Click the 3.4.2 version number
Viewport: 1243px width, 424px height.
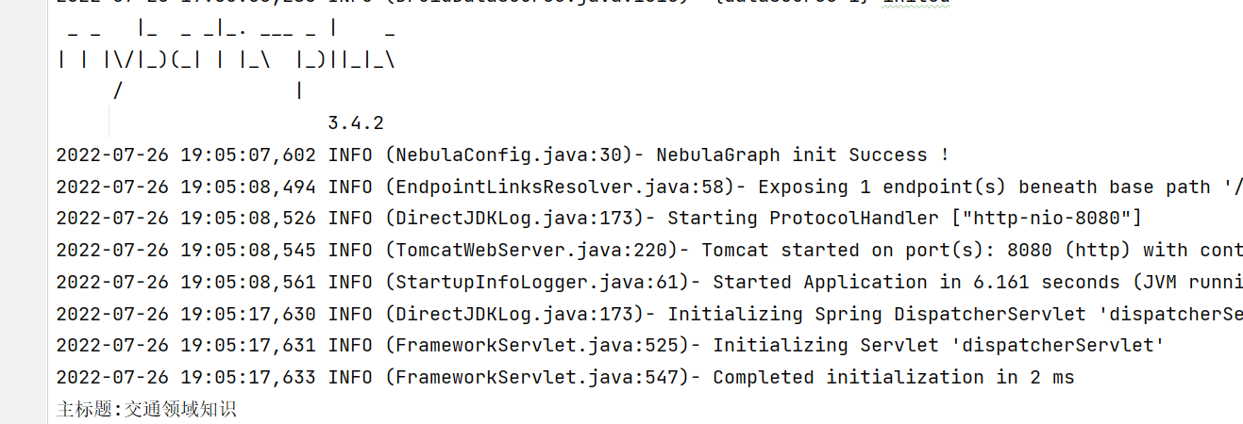click(356, 123)
